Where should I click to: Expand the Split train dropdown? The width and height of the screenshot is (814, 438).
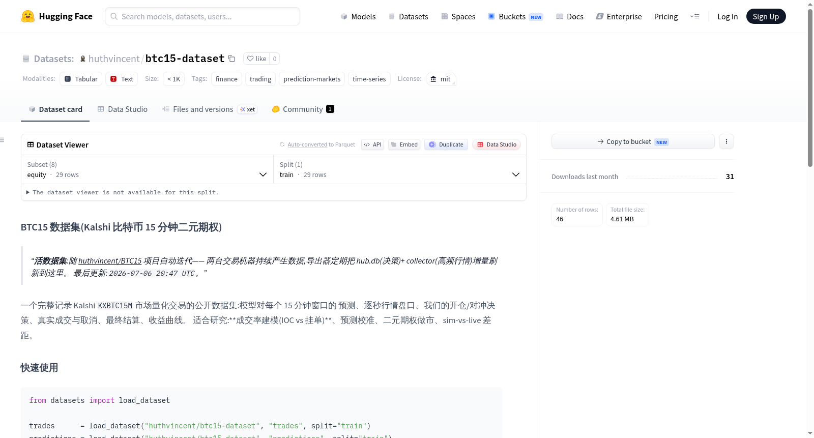[x=399, y=169]
